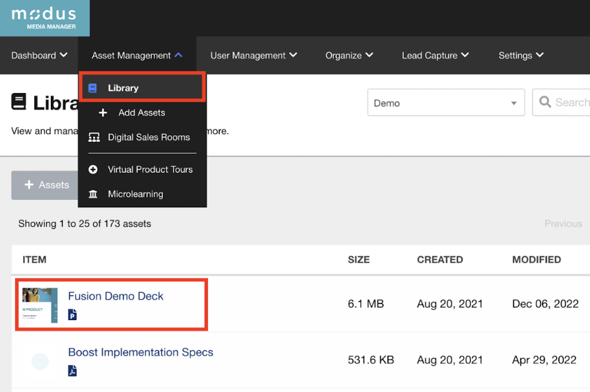
Task: Click the Library book icon in dropdown menu
Action: tap(93, 88)
